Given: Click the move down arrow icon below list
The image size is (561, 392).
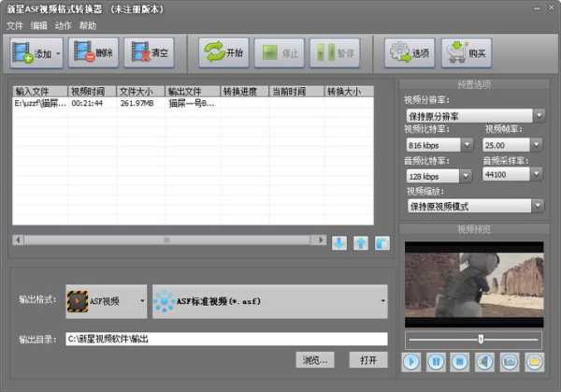Looking at the screenshot, I should point(339,243).
